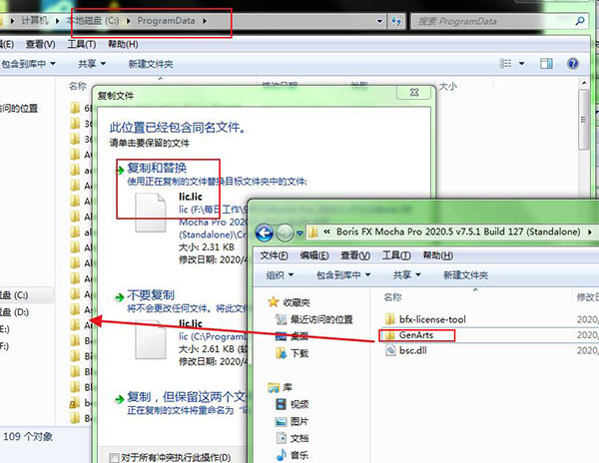Click the ProgramData breadcrumb segment

tap(166, 21)
